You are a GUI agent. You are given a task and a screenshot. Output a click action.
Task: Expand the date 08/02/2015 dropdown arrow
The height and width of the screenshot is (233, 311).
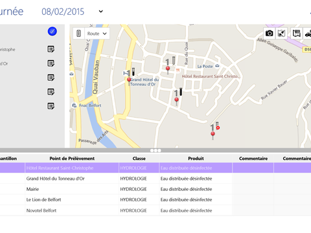click(101, 12)
